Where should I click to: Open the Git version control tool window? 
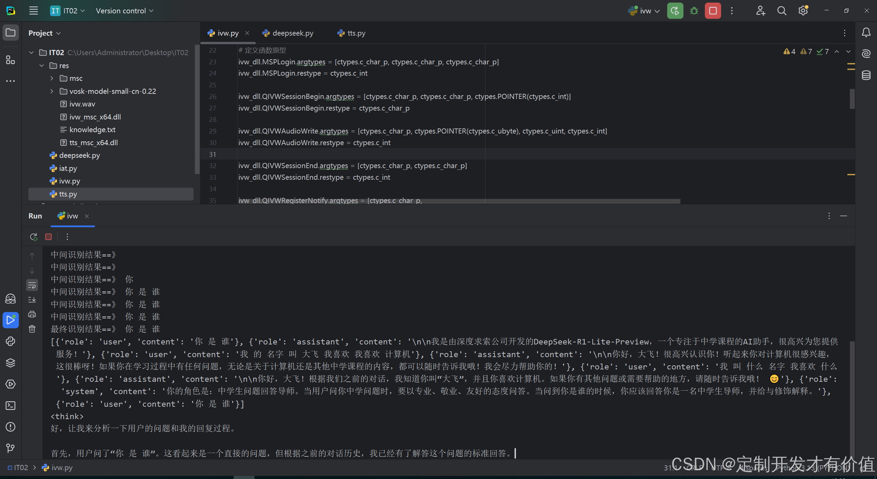click(11, 448)
